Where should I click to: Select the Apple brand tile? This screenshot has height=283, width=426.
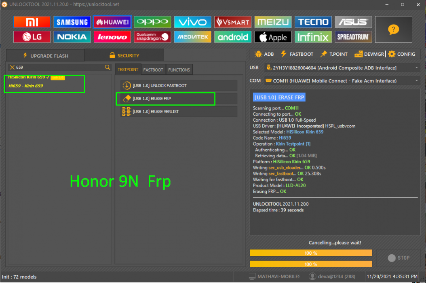point(273,37)
